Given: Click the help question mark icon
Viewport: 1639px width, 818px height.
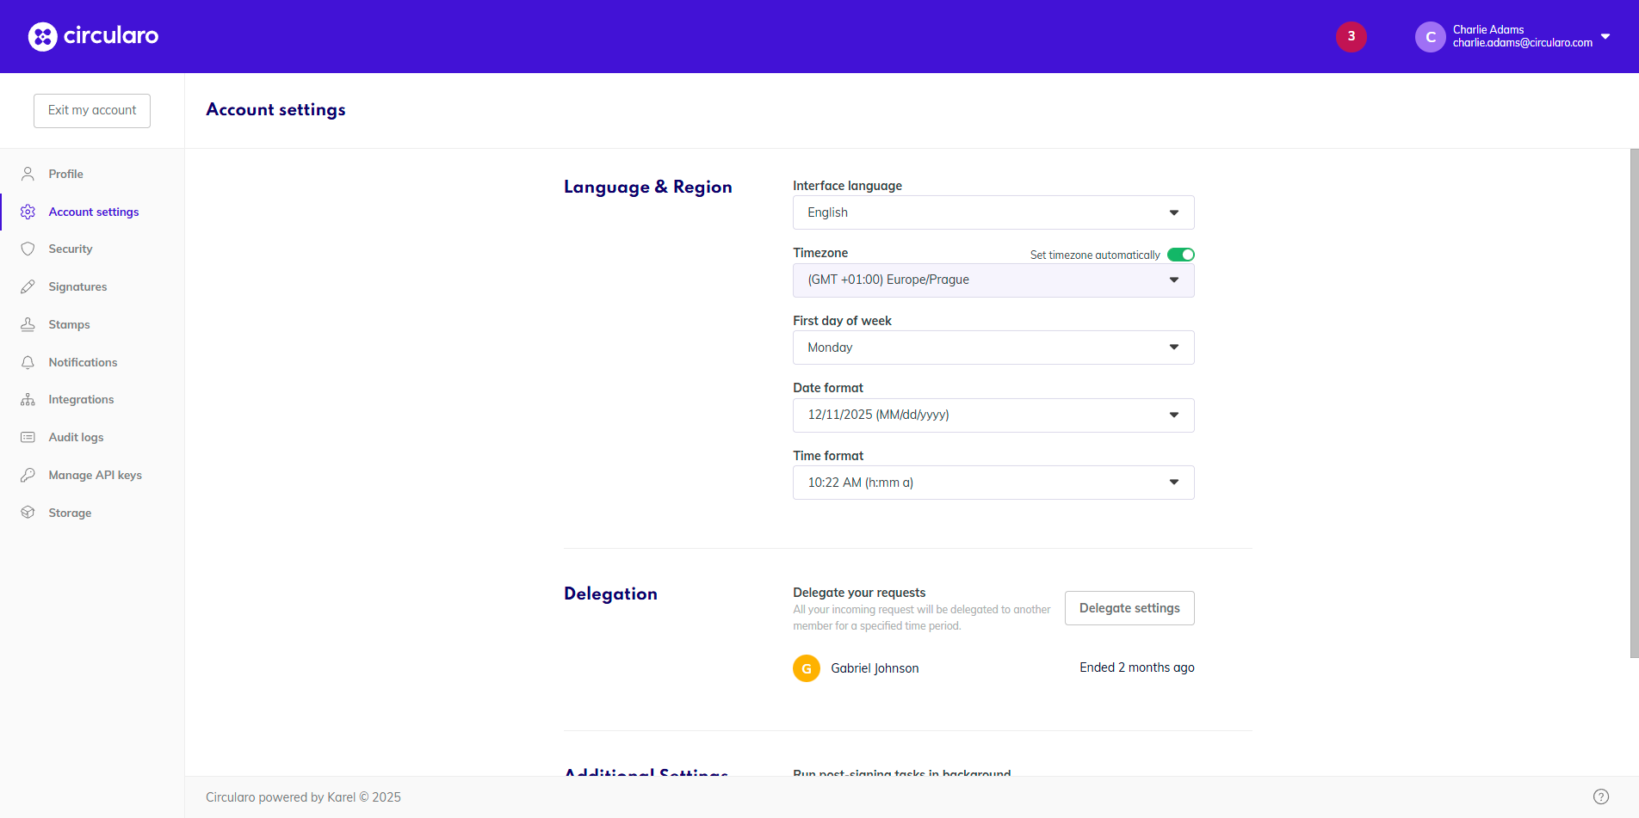Looking at the screenshot, I should point(1600,796).
